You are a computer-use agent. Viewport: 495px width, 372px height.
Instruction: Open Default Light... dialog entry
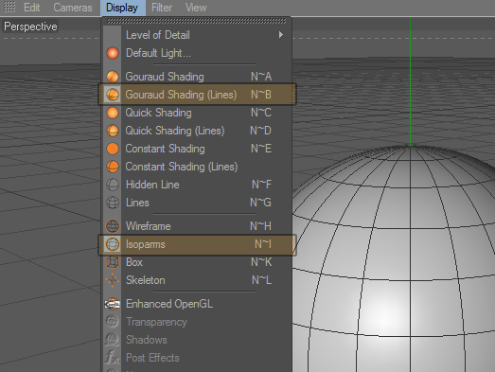click(x=196, y=53)
